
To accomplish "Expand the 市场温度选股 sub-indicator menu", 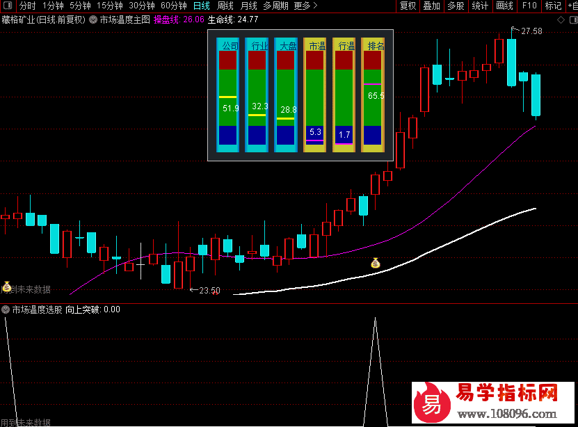I will (6, 310).
